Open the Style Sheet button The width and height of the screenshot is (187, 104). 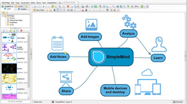tap(39, 10)
